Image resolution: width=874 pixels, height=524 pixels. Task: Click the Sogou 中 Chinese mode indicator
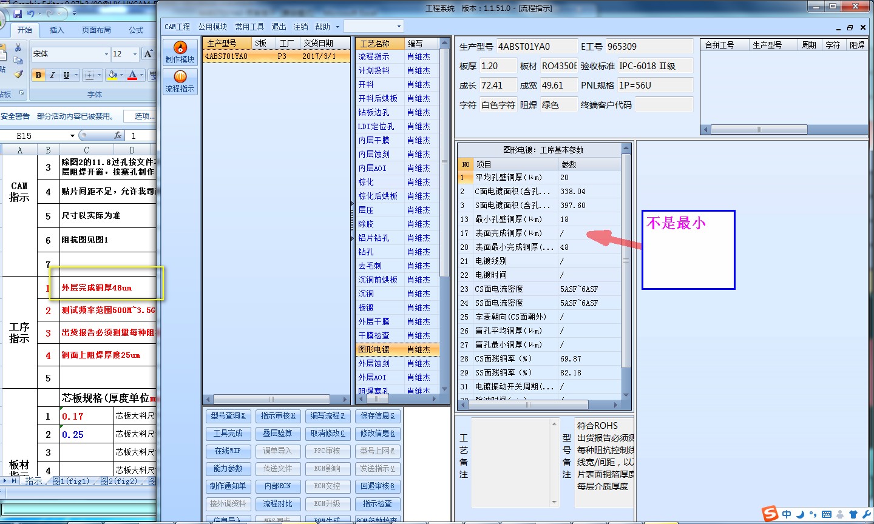click(787, 514)
